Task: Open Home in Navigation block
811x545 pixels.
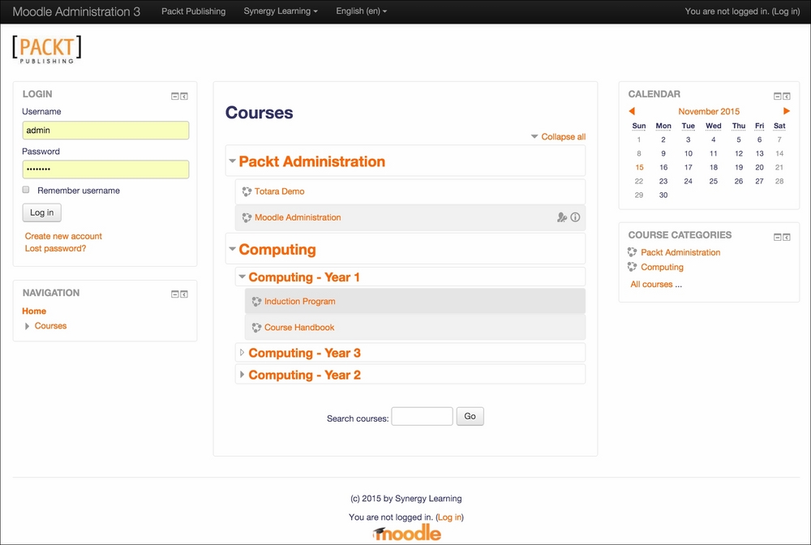Action: (34, 311)
